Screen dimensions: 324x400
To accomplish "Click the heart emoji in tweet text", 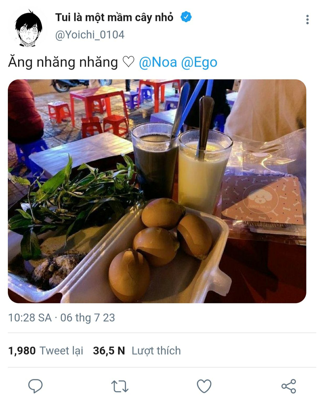I will (x=128, y=62).
